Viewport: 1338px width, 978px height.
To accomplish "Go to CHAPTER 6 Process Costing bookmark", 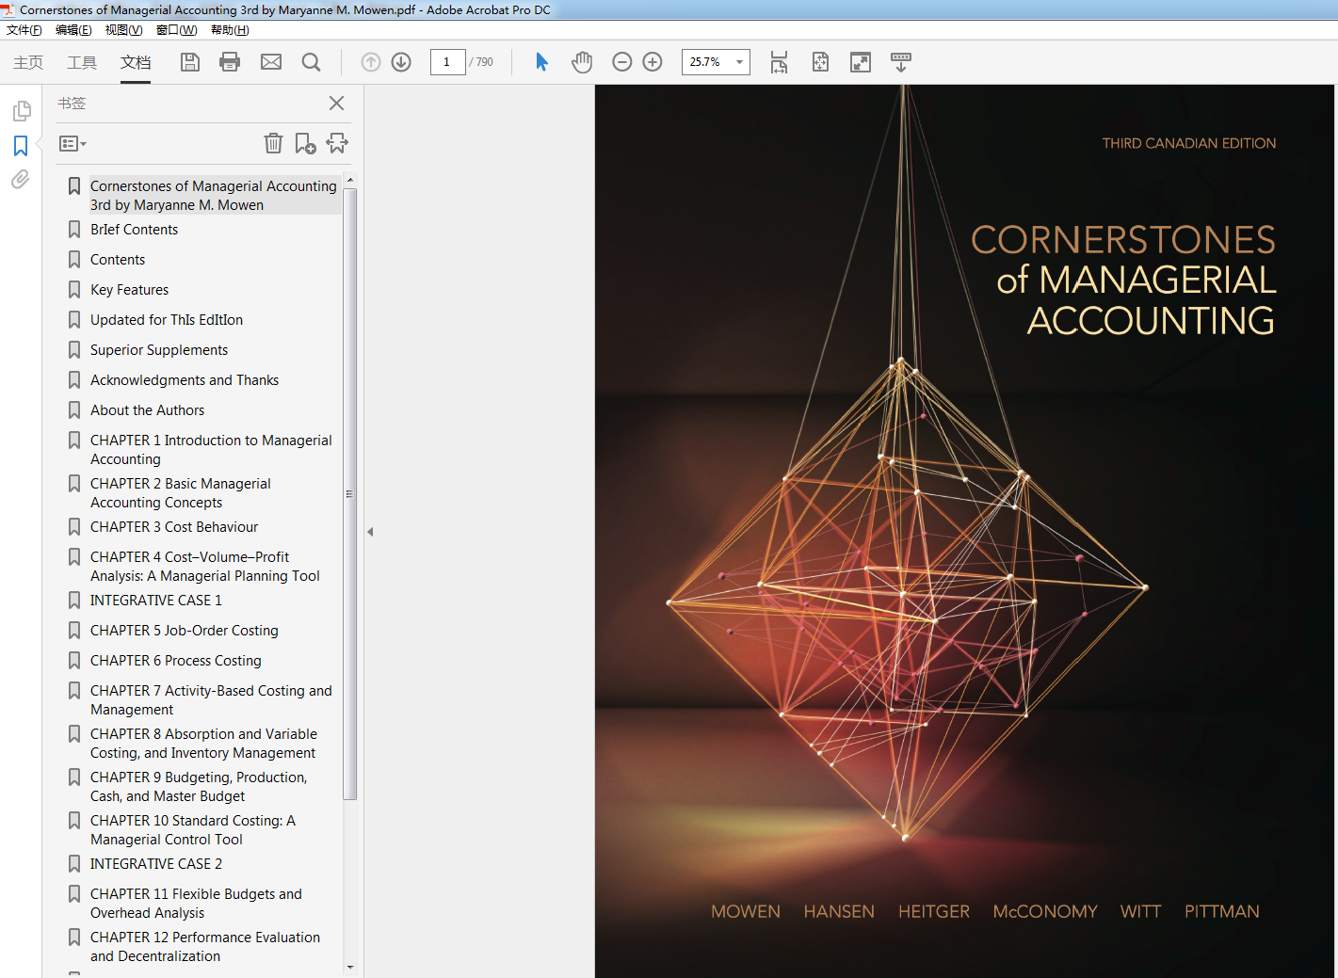I will click(x=176, y=661).
